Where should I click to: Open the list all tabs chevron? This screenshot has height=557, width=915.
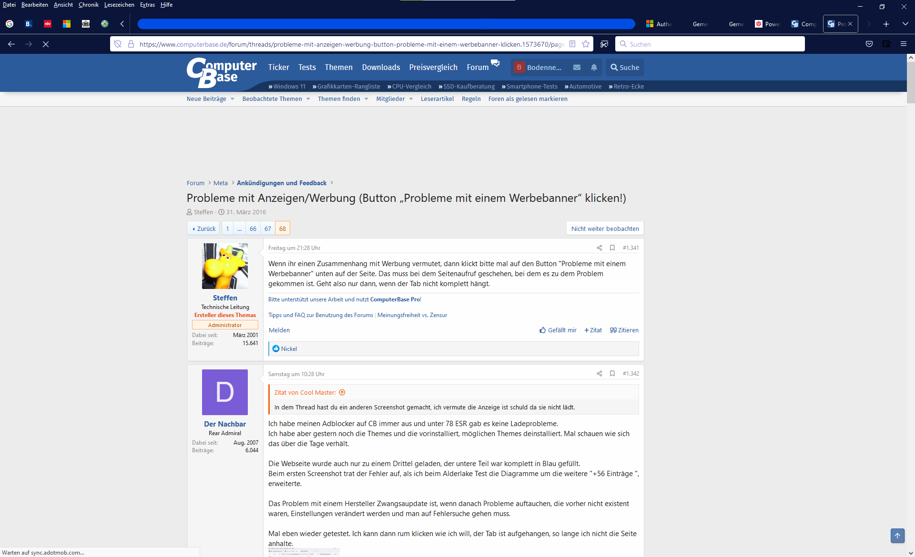(x=905, y=24)
